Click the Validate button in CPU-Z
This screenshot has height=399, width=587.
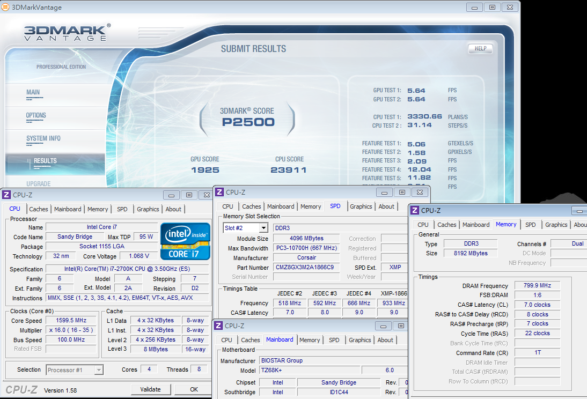pos(150,389)
